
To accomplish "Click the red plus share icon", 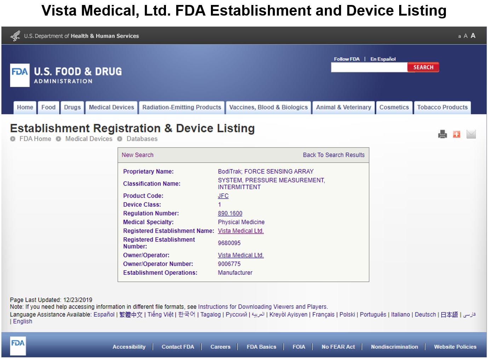I will point(457,134).
